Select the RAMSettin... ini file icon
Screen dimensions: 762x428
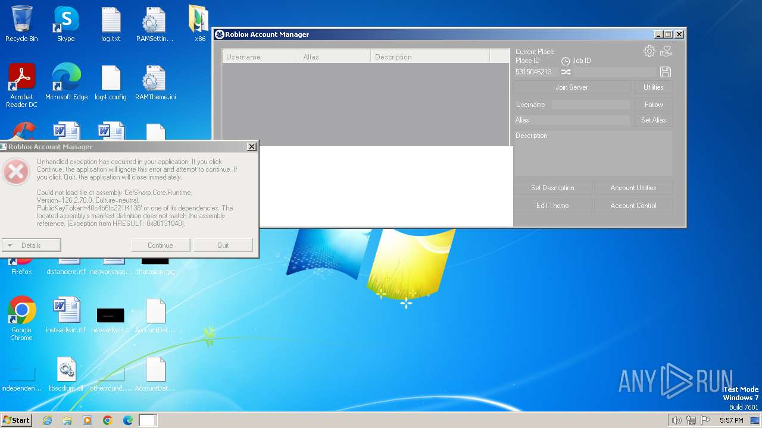pos(154,24)
